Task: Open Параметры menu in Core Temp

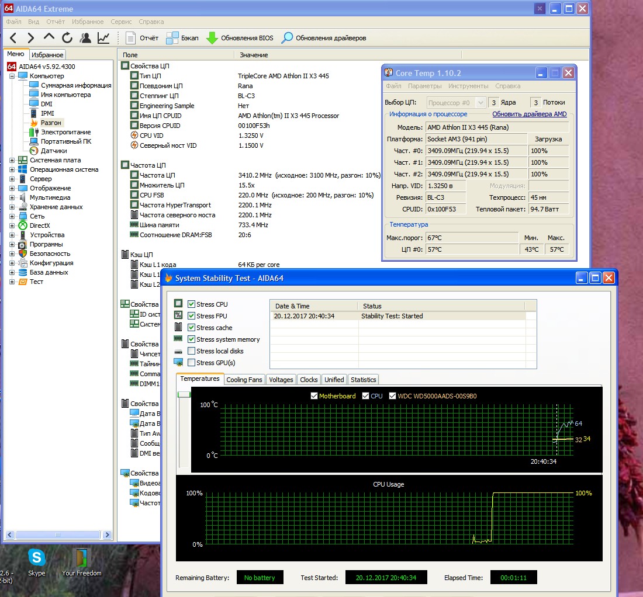Action: point(424,86)
